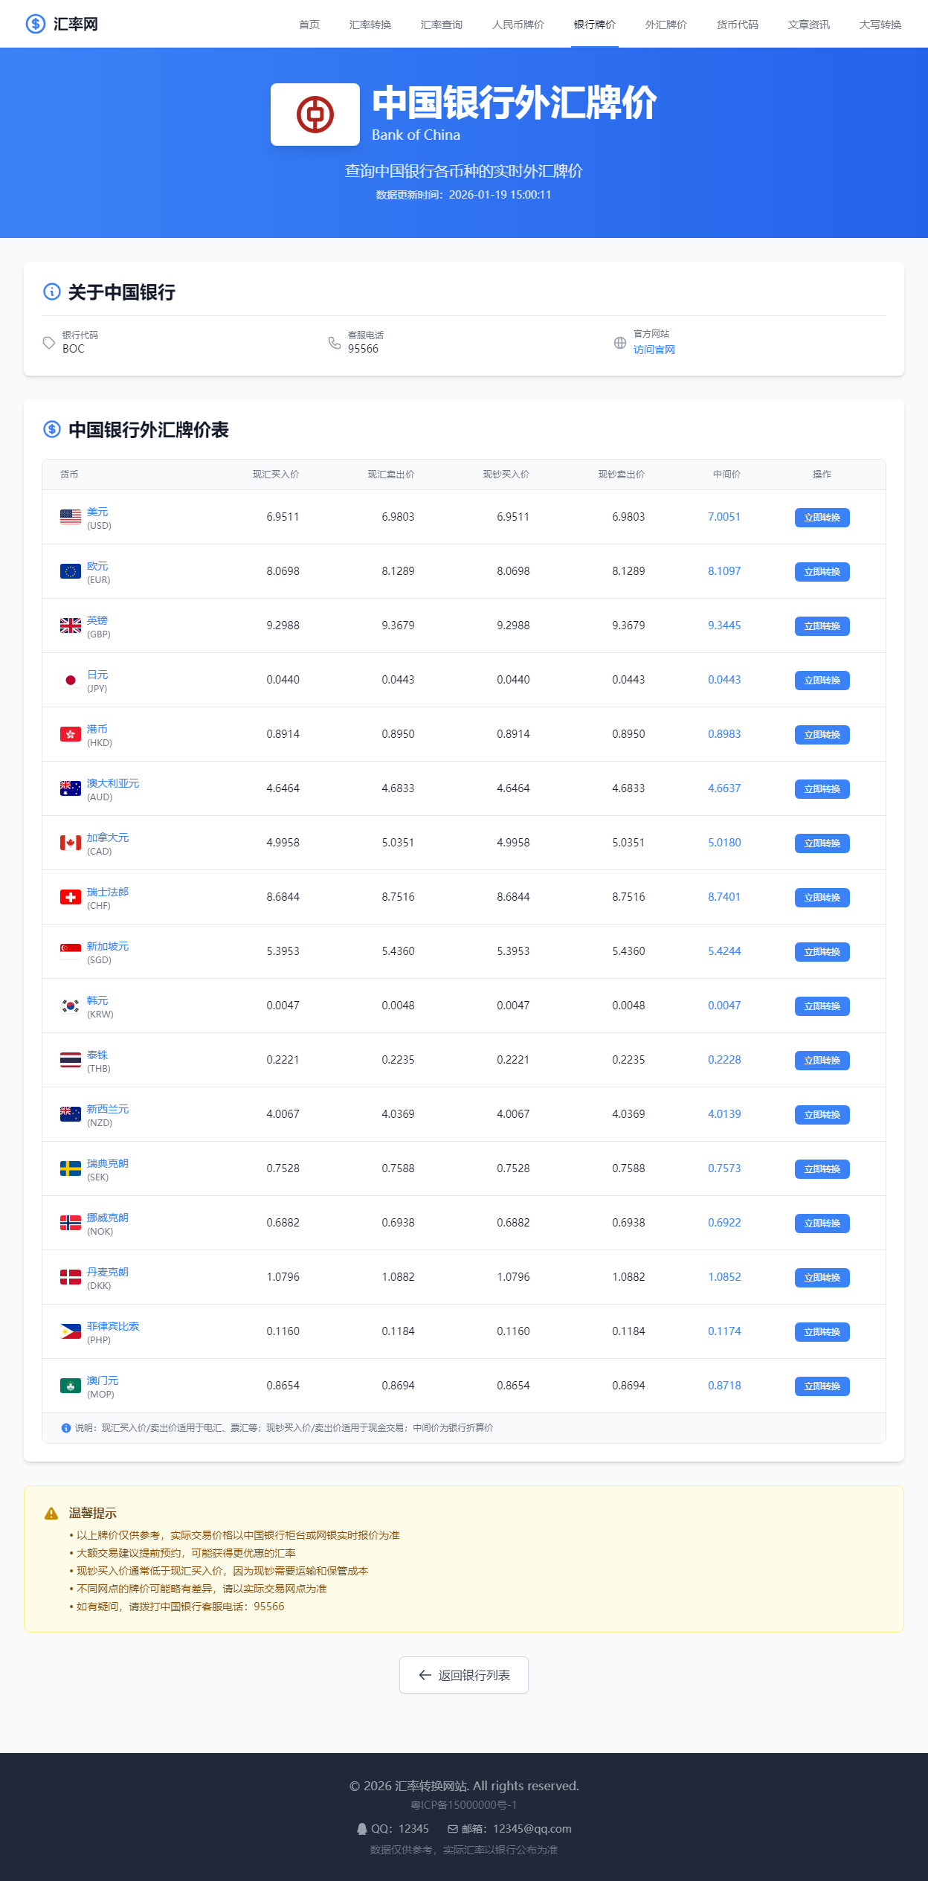This screenshot has width=928, height=1881.
Task: Open the 汇率转换 navigation tab
Action: click(370, 25)
